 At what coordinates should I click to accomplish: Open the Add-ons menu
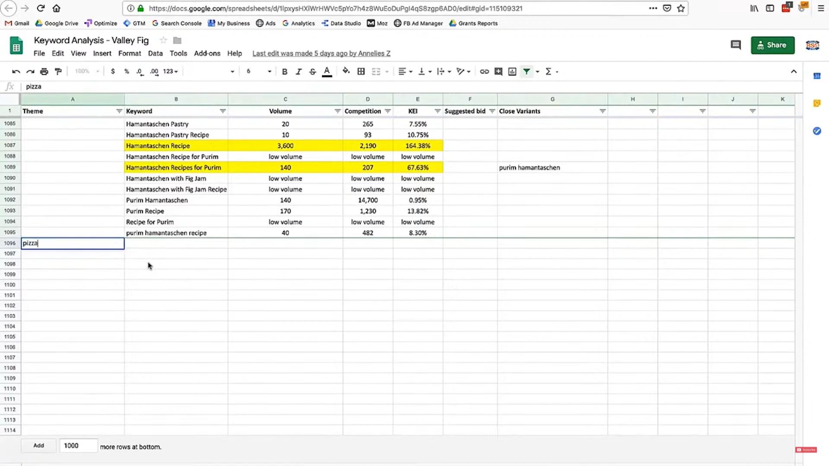tap(207, 54)
